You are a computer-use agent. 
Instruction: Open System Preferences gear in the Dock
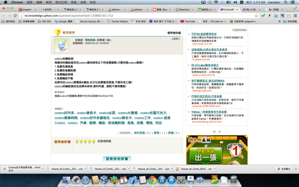pyautogui.click(x=181, y=180)
